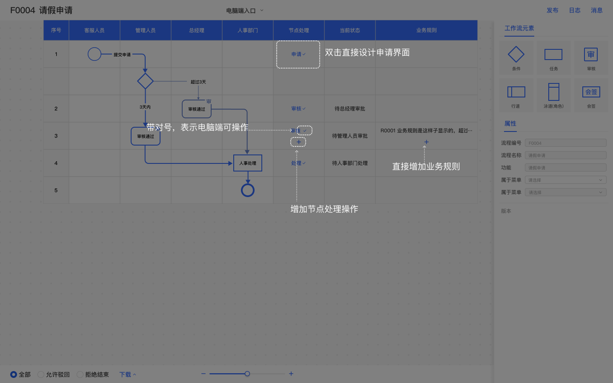Select the 任务 rectangle element icon
The width and height of the screenshot is (613, 383).
point(553,55)
